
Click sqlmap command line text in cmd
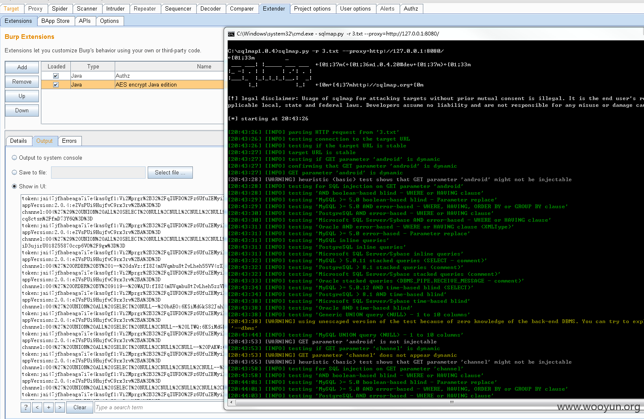(336, 51)
